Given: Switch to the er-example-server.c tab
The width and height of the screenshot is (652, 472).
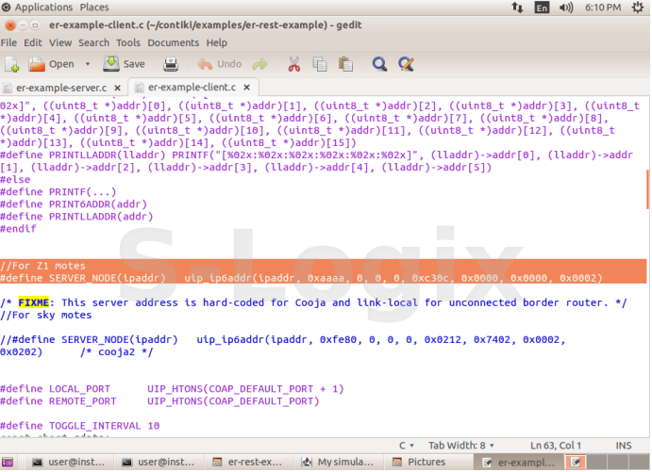Looking at the screenshot, I should tap(61, 88).
